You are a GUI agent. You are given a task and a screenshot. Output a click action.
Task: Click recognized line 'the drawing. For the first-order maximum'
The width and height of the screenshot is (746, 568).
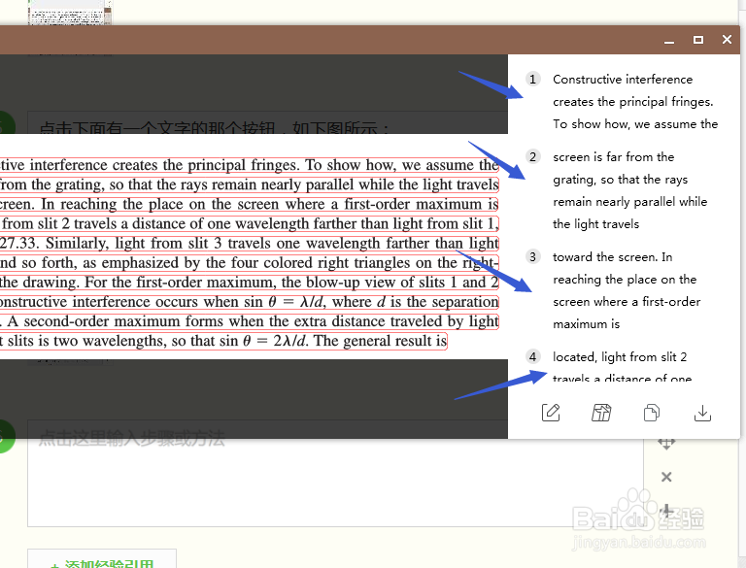click(250, 283)
